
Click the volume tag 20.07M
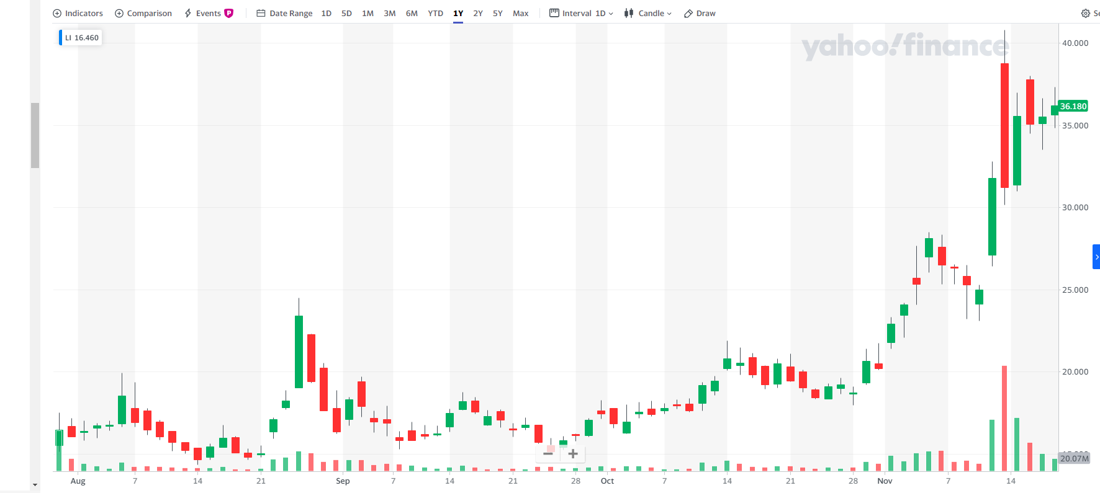tap(1074, 458)
